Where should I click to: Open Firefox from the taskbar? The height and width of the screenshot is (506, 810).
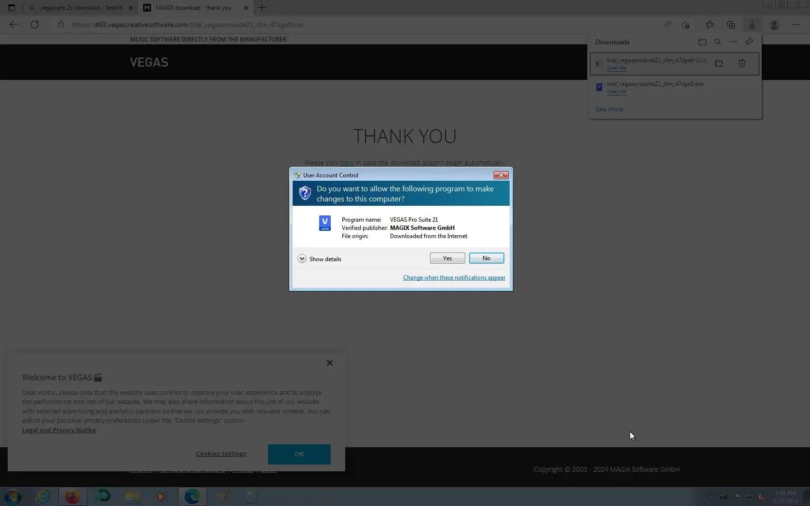tap(72, 496)
